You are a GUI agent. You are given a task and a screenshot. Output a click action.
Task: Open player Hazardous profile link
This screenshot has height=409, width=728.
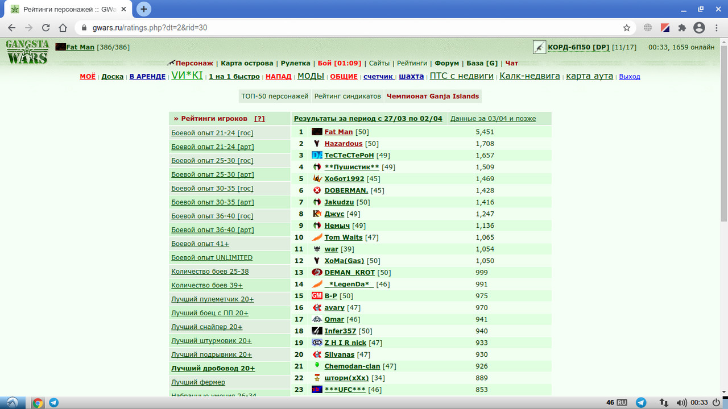(x=343, y=144)
